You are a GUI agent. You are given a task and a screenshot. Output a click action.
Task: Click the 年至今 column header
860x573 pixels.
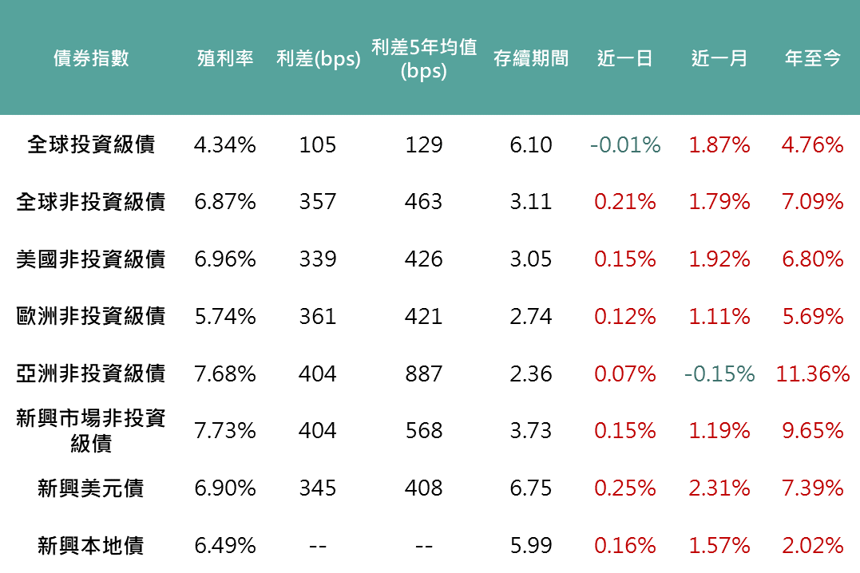tap(813, 58)
